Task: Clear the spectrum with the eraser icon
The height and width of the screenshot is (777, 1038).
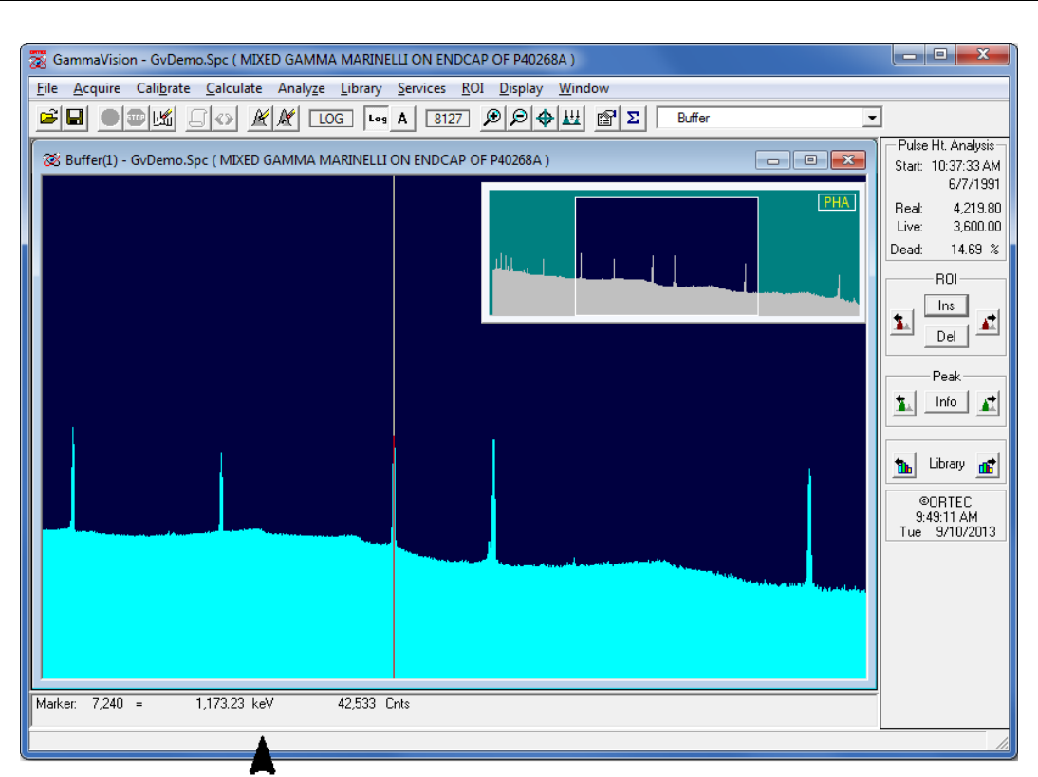Action: 163,119
